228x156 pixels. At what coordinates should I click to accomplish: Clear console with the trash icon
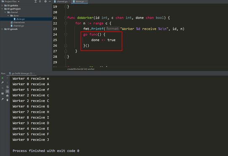coord(8,100)
